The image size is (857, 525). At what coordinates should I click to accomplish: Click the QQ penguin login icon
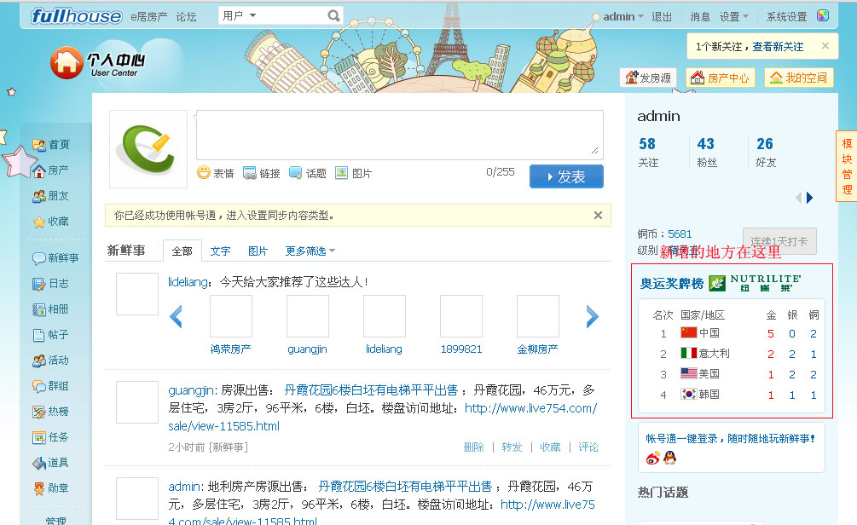[x=670, y=459]
